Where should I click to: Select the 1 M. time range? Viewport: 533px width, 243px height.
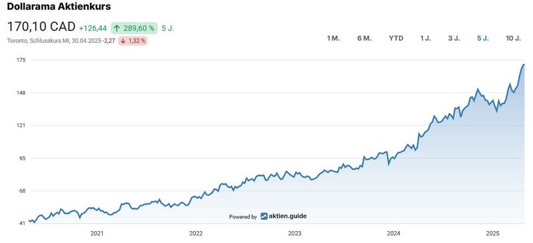coord(334,38)
